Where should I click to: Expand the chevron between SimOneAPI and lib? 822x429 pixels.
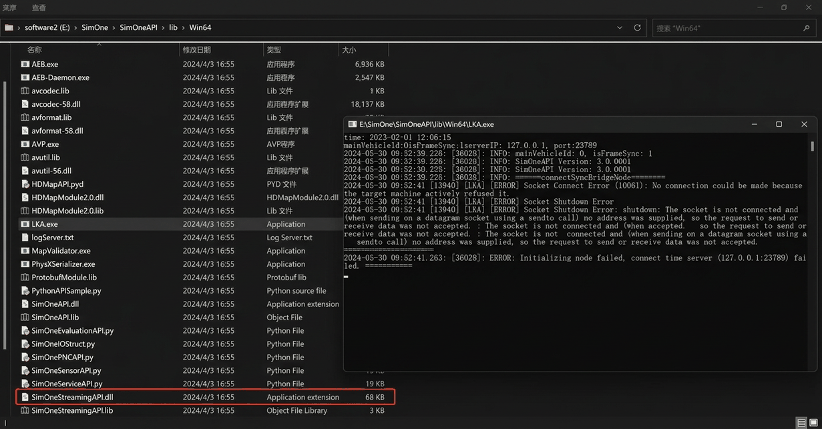162,28
